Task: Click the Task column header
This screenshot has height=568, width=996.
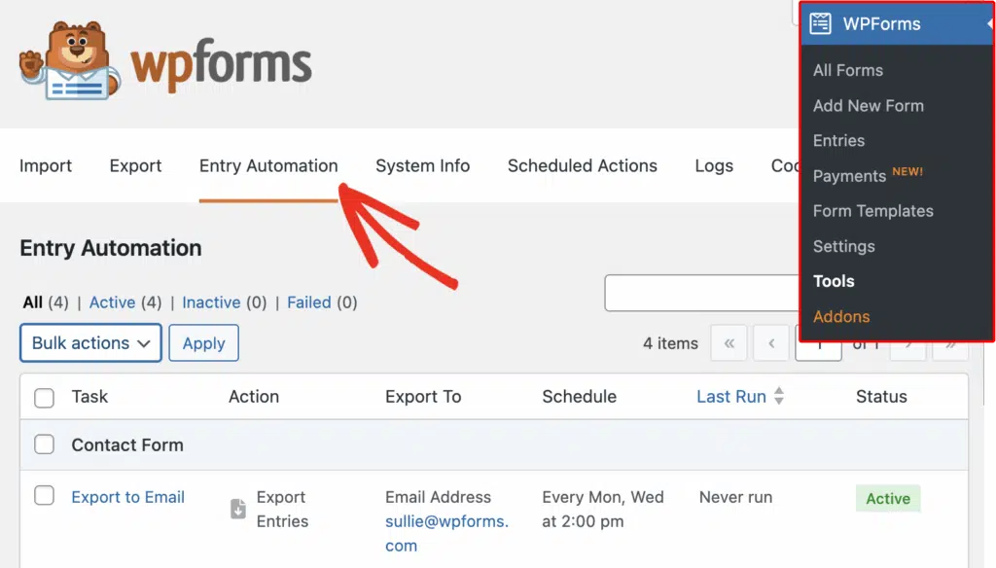Action: point(89,397)
